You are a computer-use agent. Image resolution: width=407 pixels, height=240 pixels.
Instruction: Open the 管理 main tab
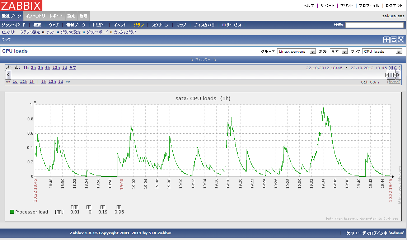click(x=83, y=16)
